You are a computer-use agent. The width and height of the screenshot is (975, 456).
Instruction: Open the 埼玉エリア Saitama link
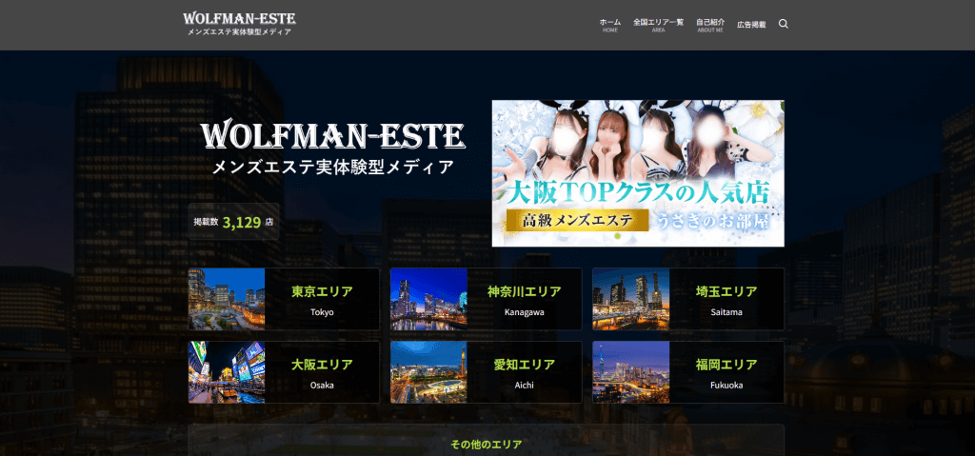click(726, 299)
